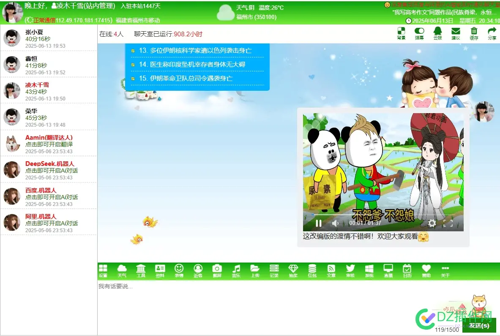Take a screenshot with the 截屏 camera icon

(x=217, y=271)
